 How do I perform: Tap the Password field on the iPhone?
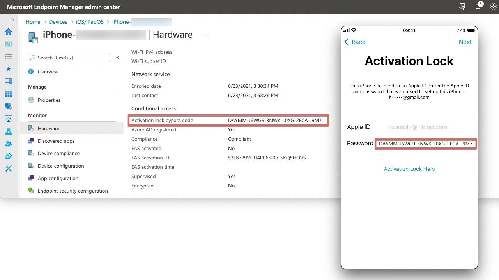pyautogui.click(x=426, y=144)
